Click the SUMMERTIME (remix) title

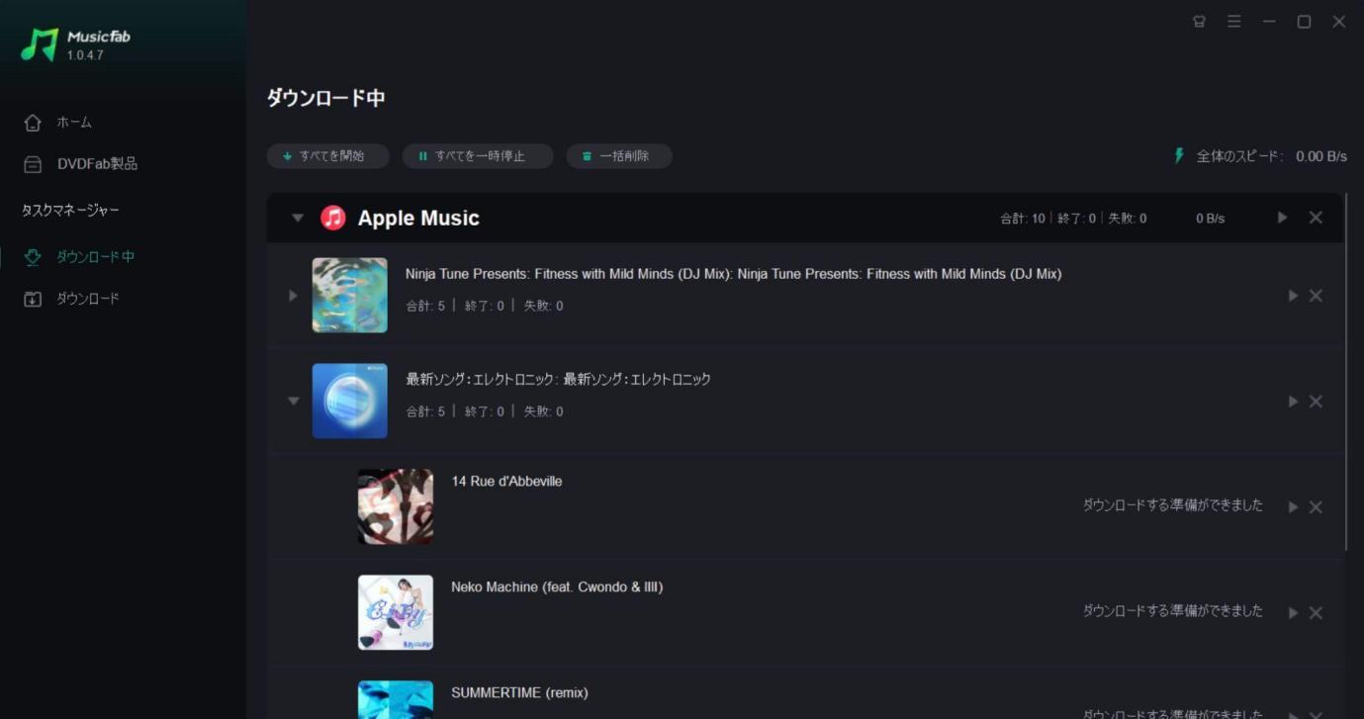(519, 693)
